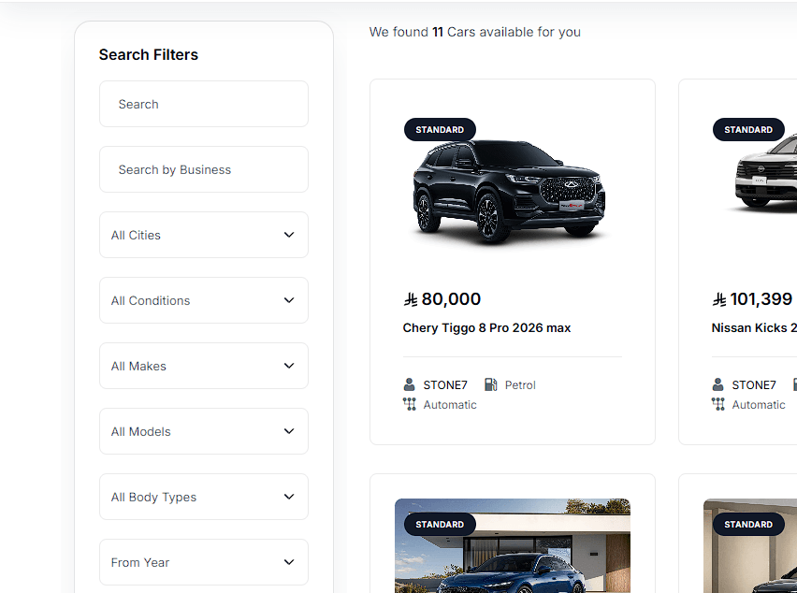Click the transmission icon on Nissan Kicks card
797x593 pixels.
click(x=718, y=404)
